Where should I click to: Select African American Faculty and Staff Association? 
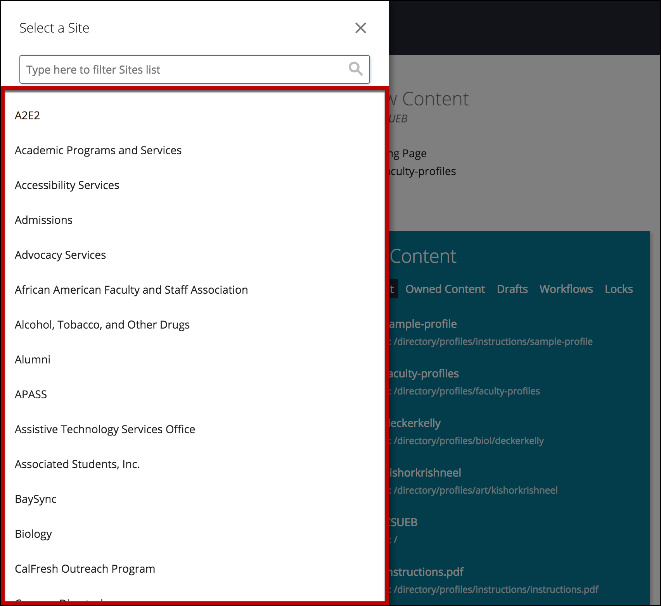(131, 290)
